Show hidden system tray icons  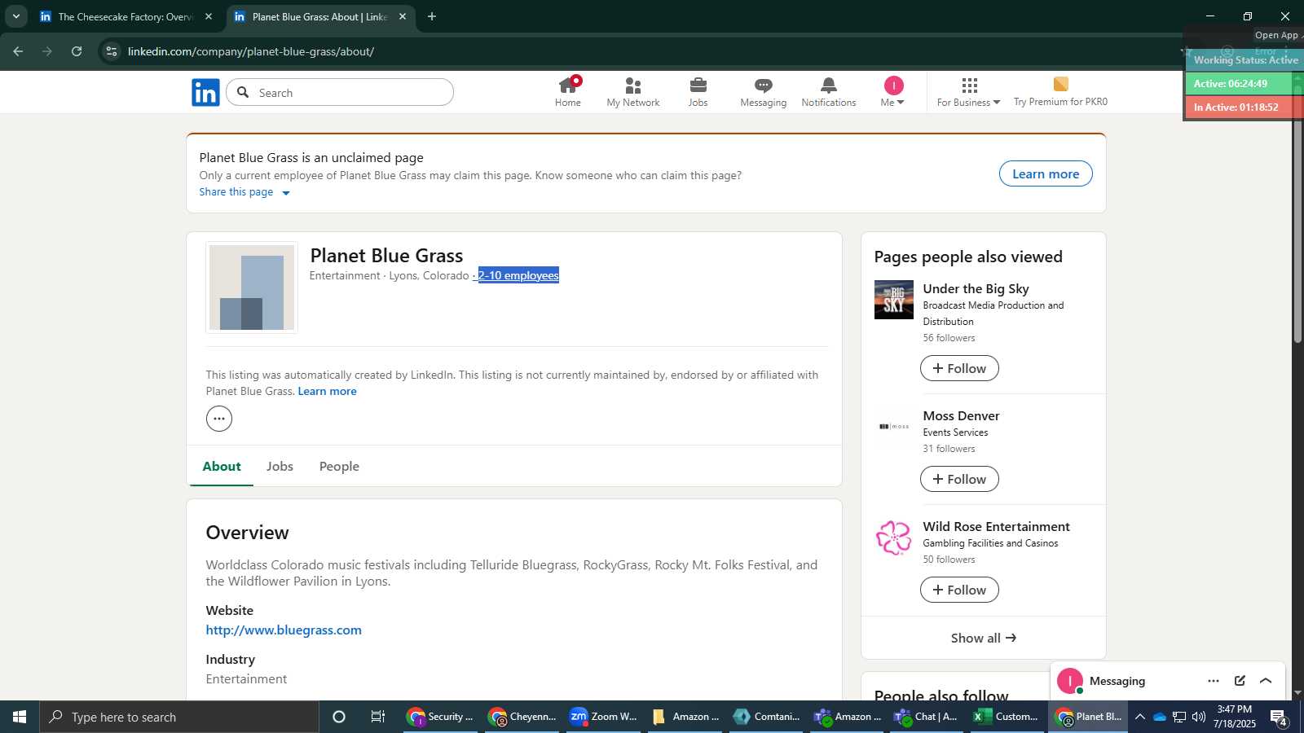coord(1140,717)
